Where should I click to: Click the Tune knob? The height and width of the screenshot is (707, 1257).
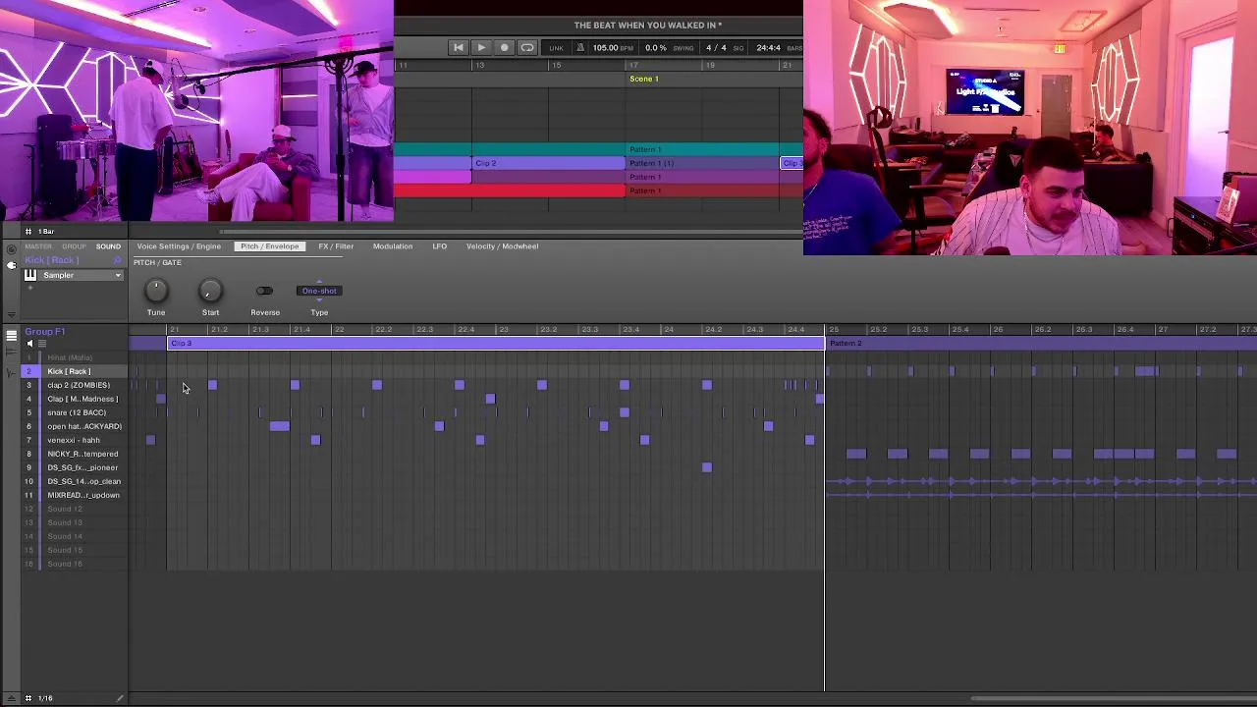[x=156, y=291]
